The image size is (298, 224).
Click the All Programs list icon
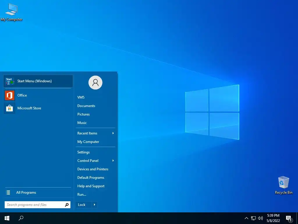(x=8, y=192)
